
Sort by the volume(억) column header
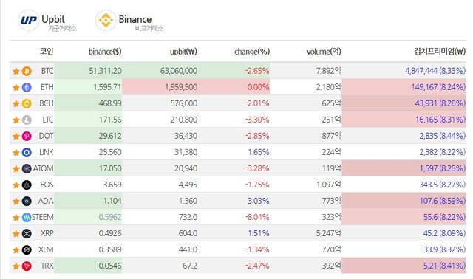(x=324, y=52)
